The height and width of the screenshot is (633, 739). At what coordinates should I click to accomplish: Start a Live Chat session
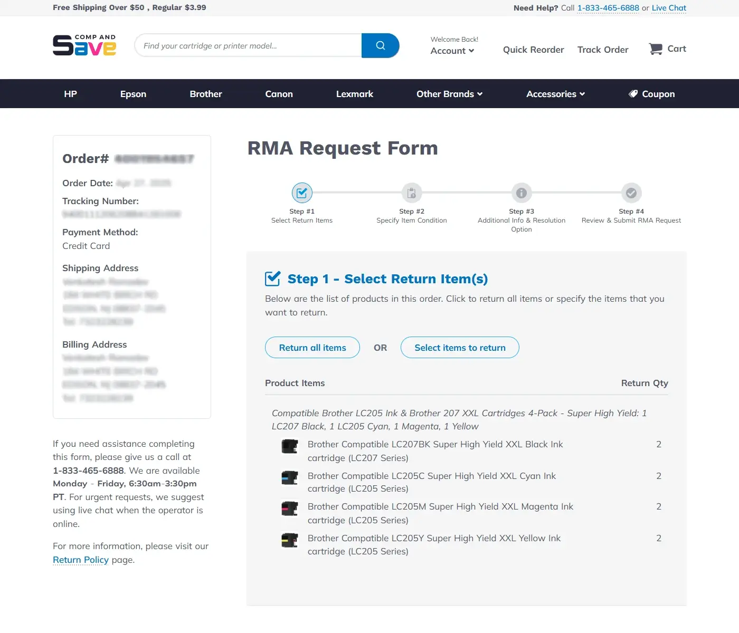click(x=668, y=7)
